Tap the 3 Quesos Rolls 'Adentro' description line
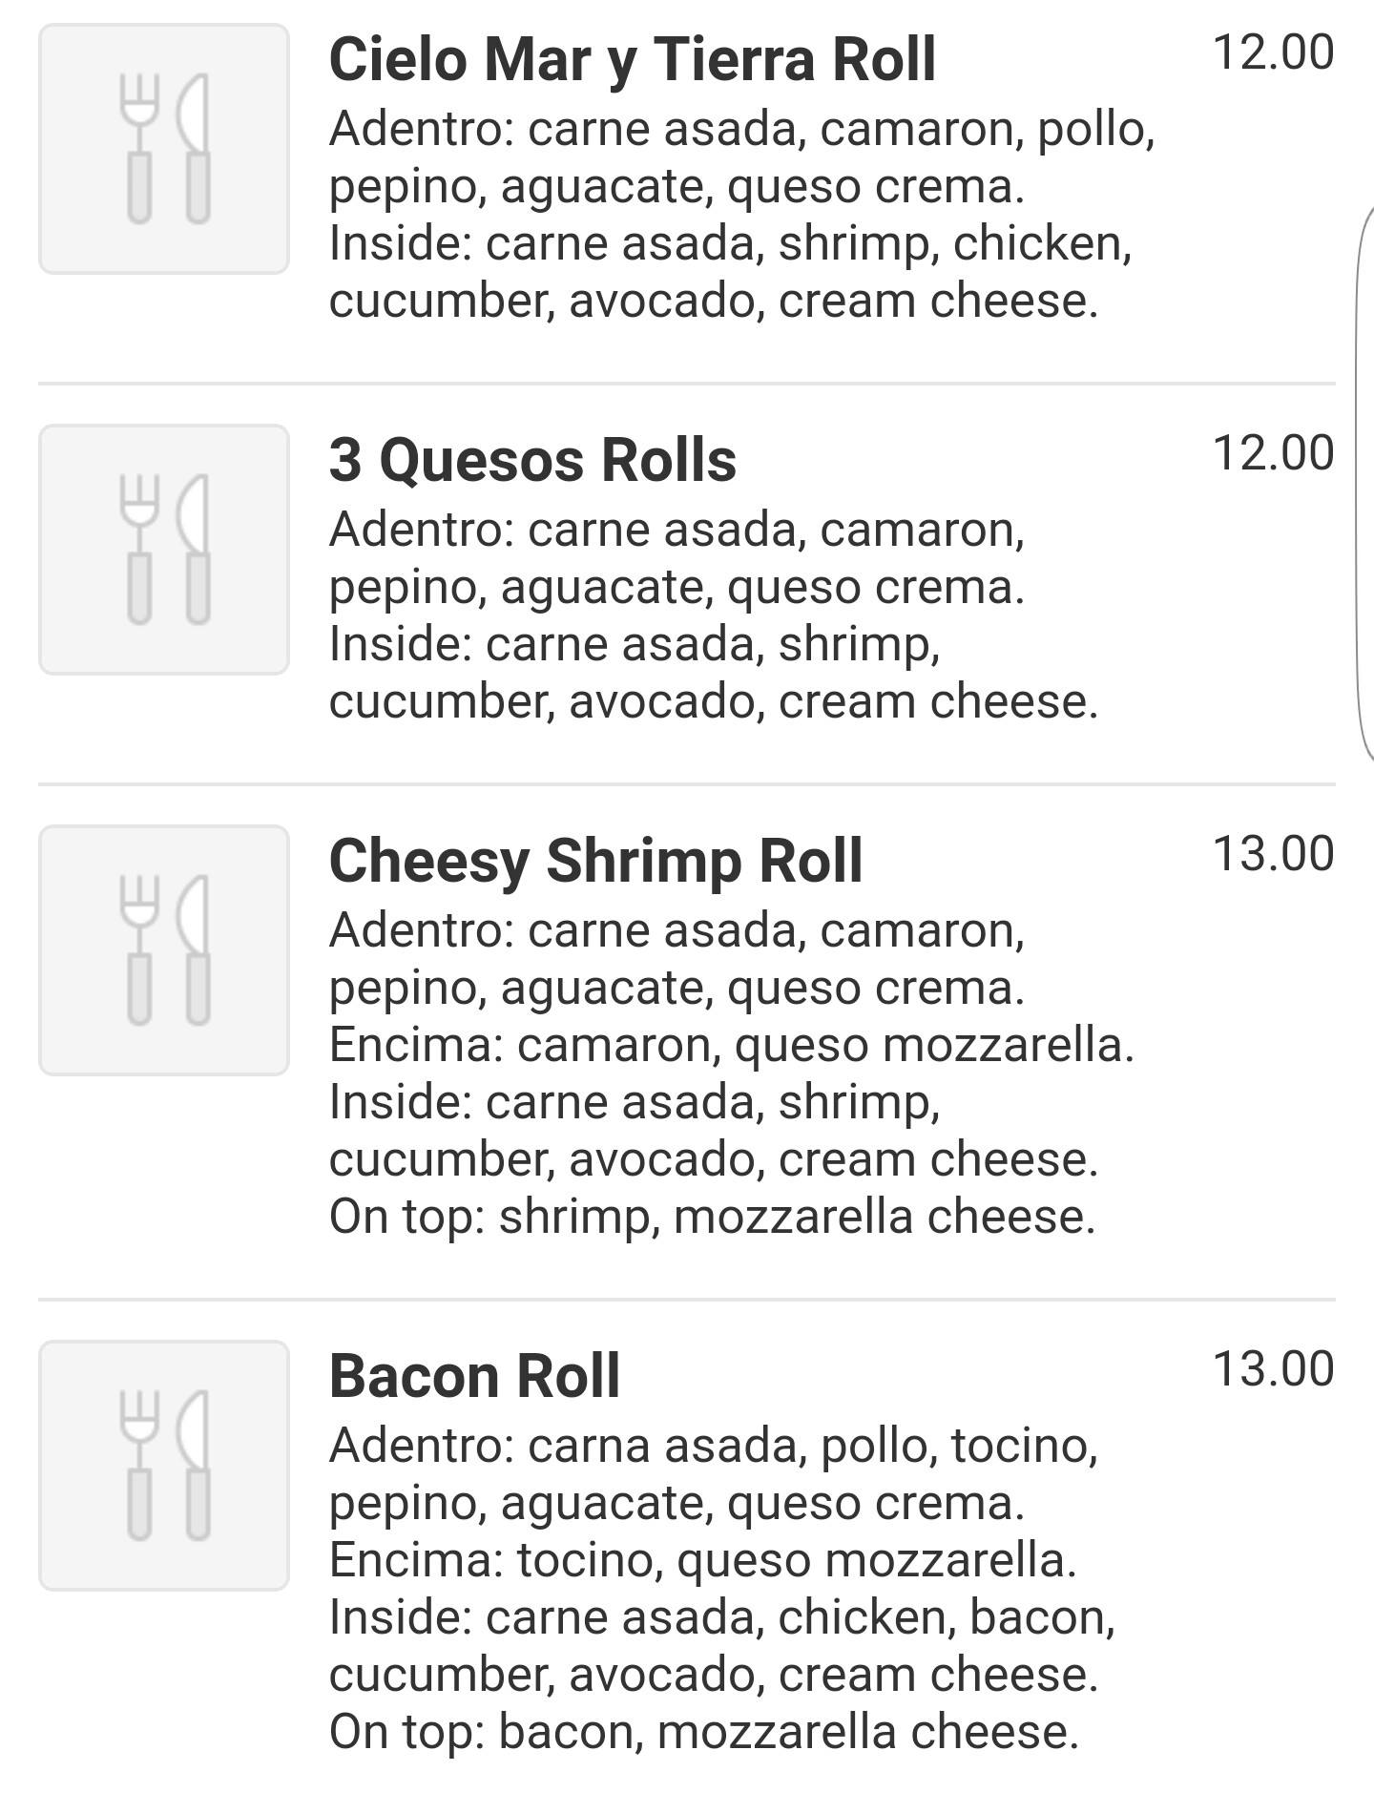 [x=677, y=530]
